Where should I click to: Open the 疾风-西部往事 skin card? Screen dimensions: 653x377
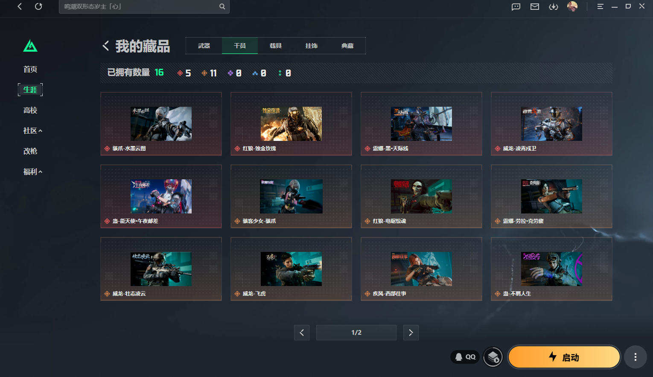(421, 269)
